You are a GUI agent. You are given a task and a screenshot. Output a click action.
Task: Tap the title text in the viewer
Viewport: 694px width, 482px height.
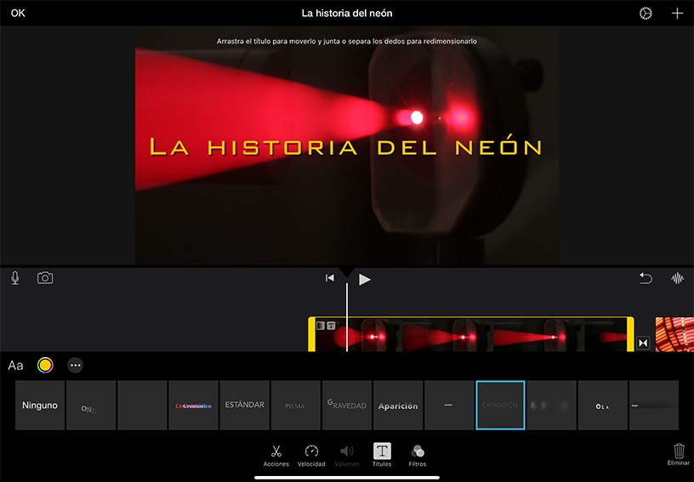pyautogui.click(x=345, y=146)
